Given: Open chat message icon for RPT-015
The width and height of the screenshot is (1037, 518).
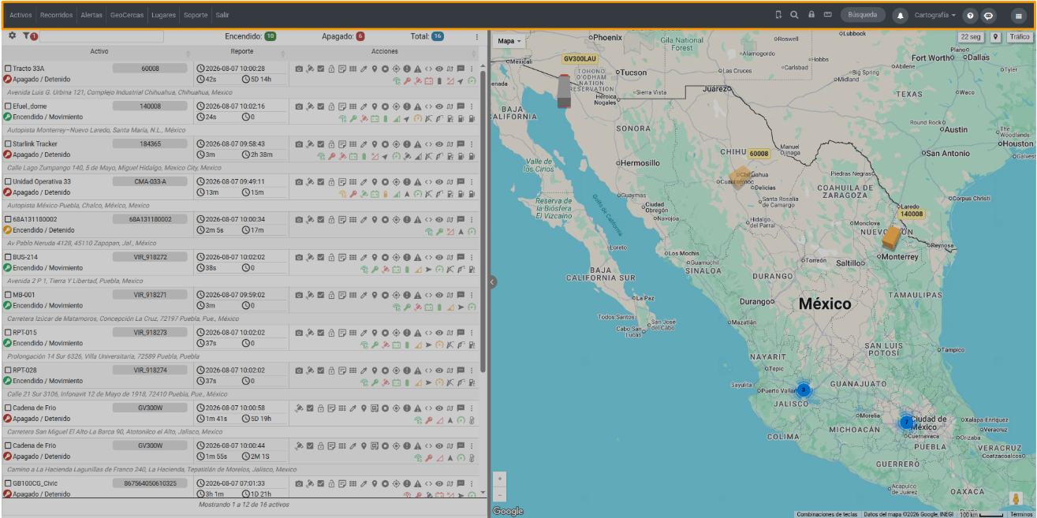Looking at the screenshot, I should point(461,333).
